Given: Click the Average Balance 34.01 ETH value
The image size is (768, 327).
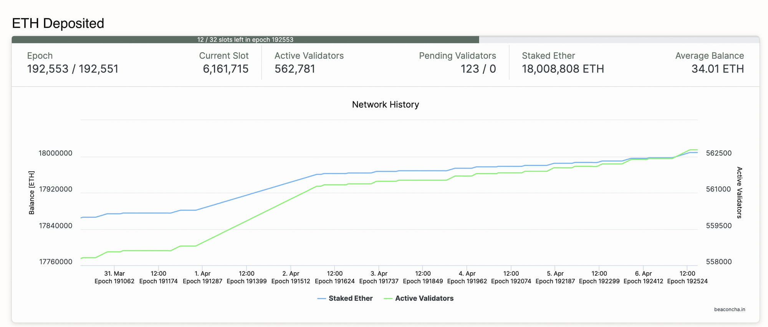Looking at the screenshot, I should (717, 69).
